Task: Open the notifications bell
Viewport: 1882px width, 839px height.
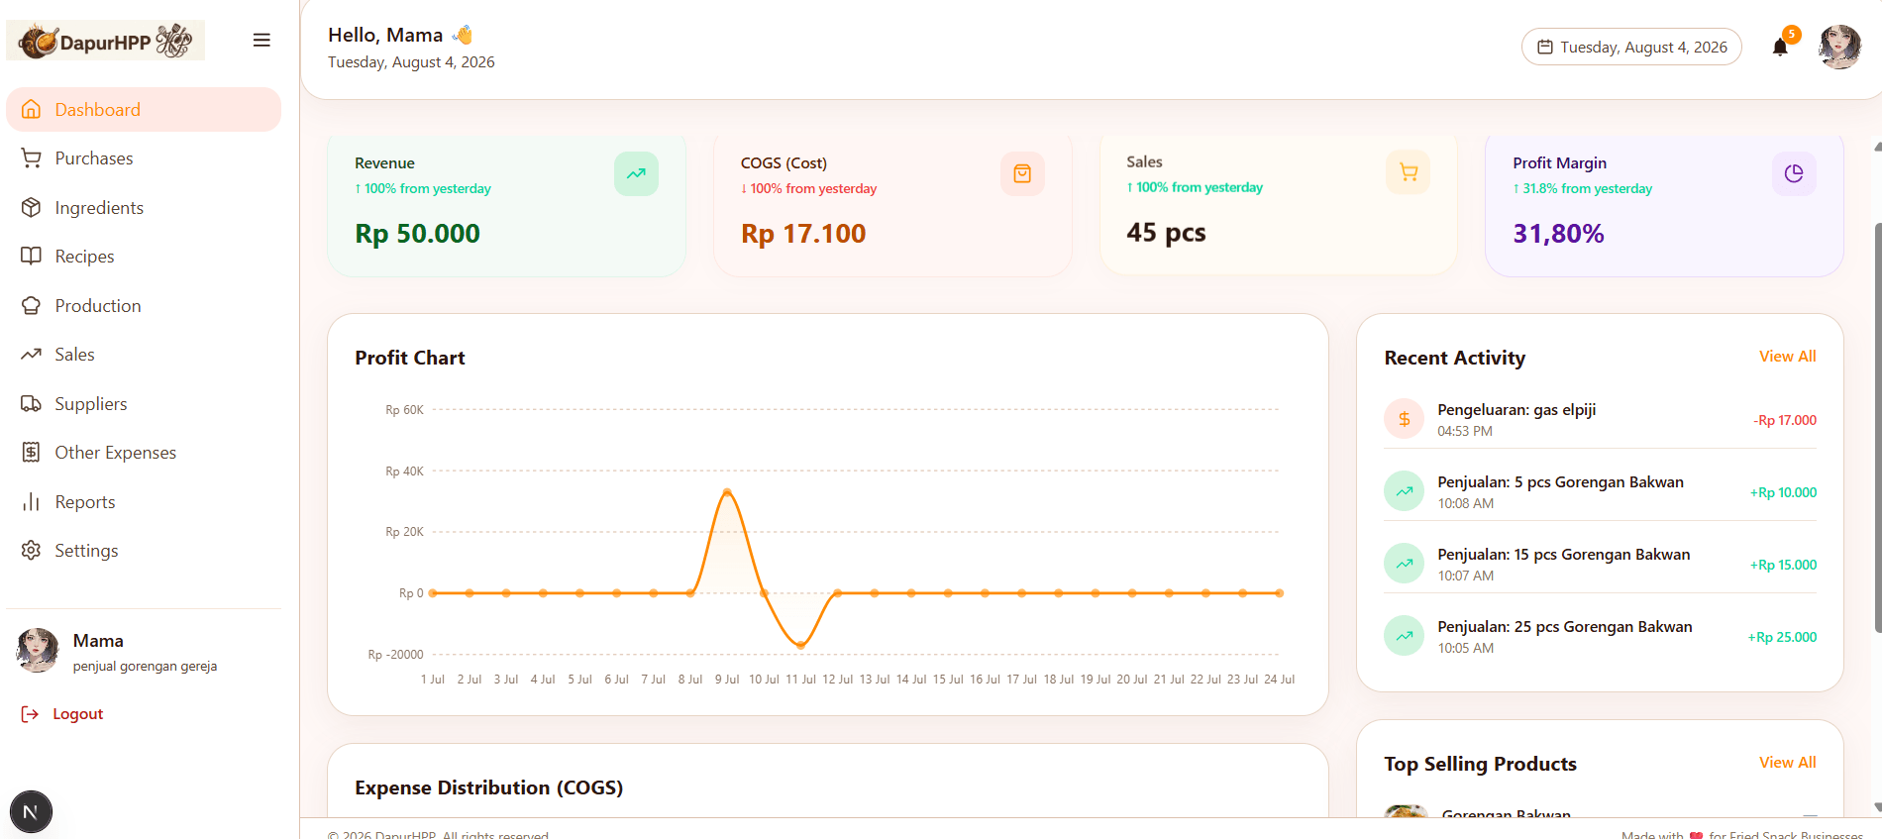Action: 1780,47
